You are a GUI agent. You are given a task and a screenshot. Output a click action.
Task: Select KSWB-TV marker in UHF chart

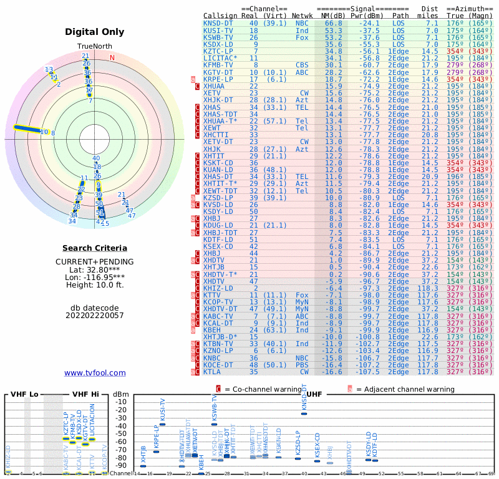click(x=214, y=424)
